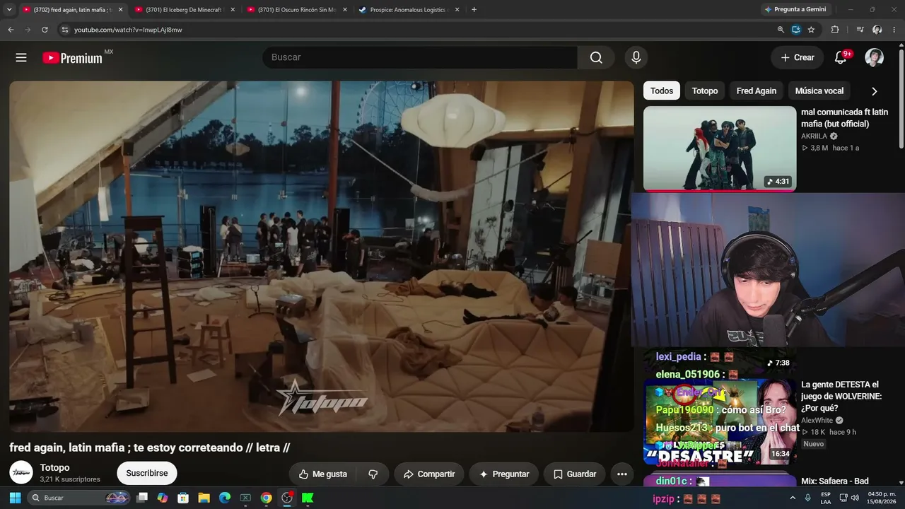Close the El Iceberg De Minecraft tab
Screen dimensions: 905x509
233,10
